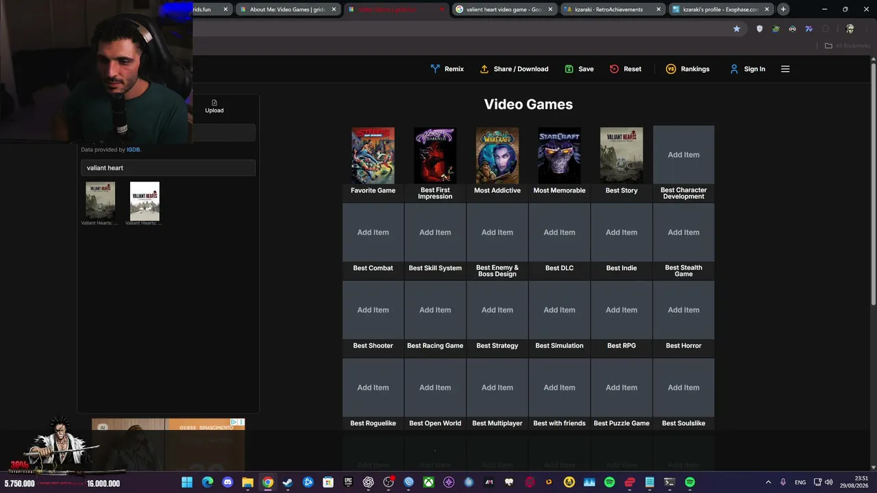
Task: Select the Best First Impression game cover
Action: 435,155
